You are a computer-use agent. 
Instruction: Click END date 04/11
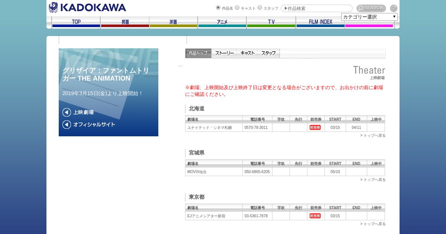(356, 127)
